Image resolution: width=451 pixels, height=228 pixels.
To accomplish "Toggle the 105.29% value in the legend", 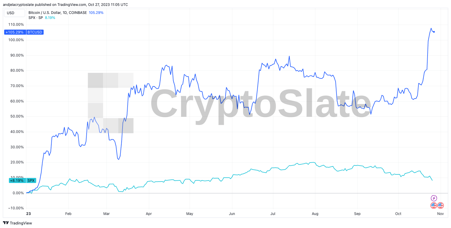I will (x=96, y=13).
